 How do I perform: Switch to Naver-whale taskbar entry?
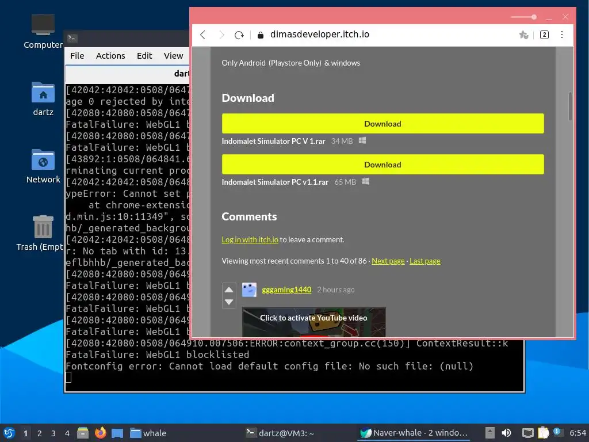[x=414, y=433]
